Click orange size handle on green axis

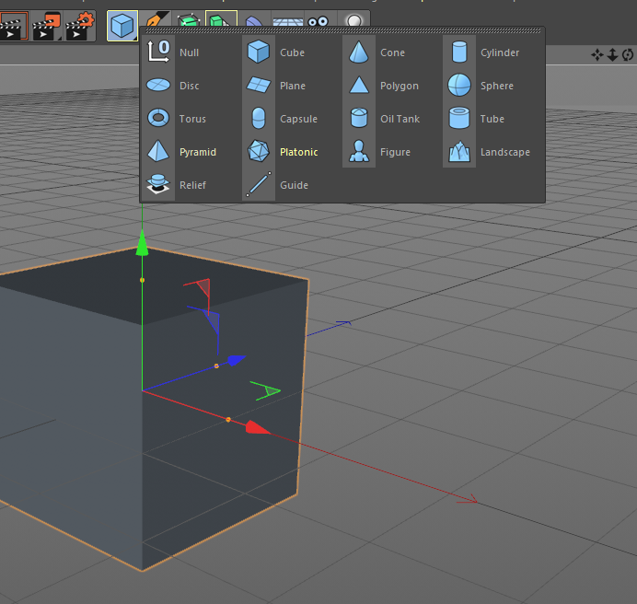tap(142, 280)
